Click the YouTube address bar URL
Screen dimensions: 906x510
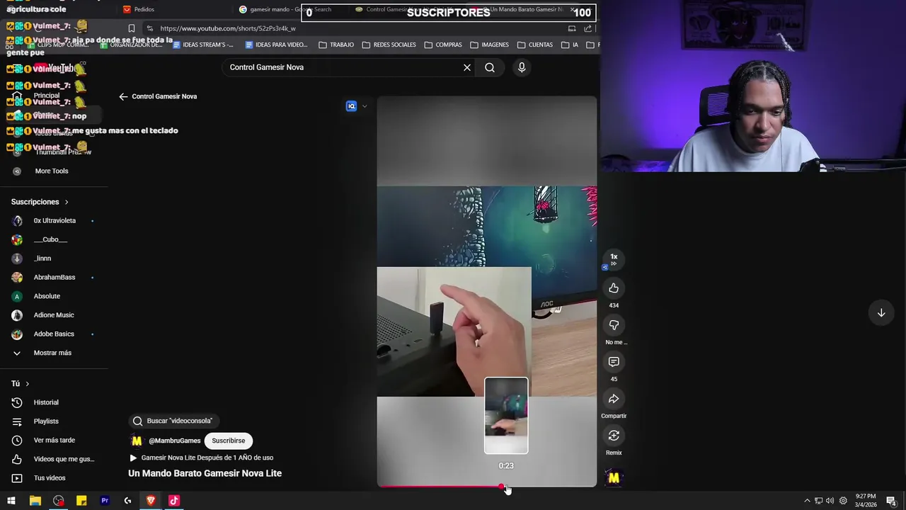(x=228, y=28)
